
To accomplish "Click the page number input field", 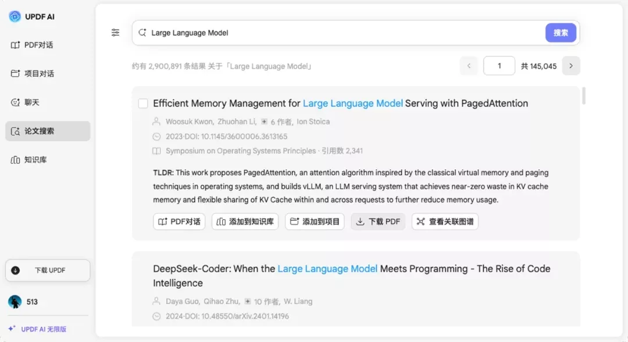I will [x=499, y=66].
